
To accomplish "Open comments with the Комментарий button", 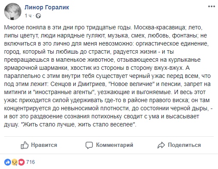I will [x=109, y=145].
